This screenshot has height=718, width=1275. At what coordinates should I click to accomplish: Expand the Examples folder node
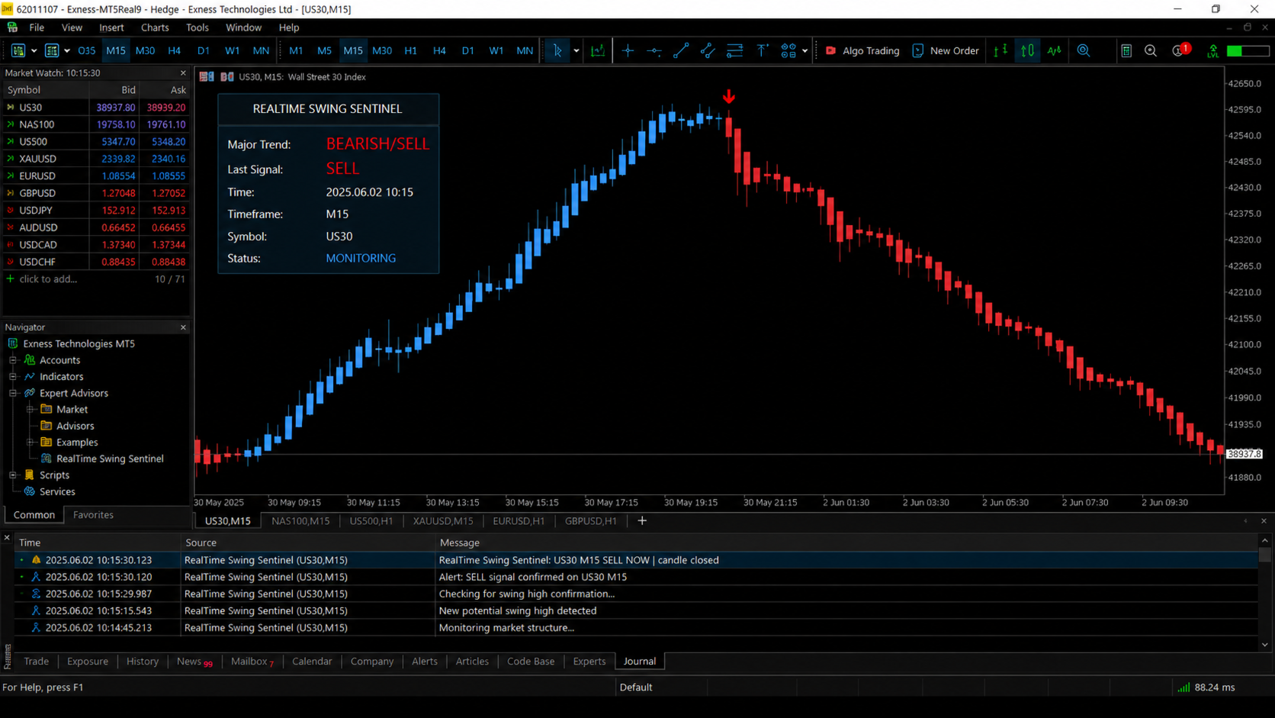30,443
